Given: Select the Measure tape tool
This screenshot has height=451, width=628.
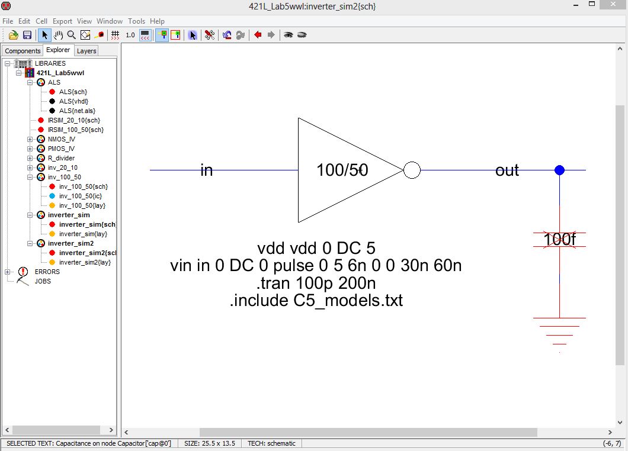Looking at the screenshot, I should [99, 35].
